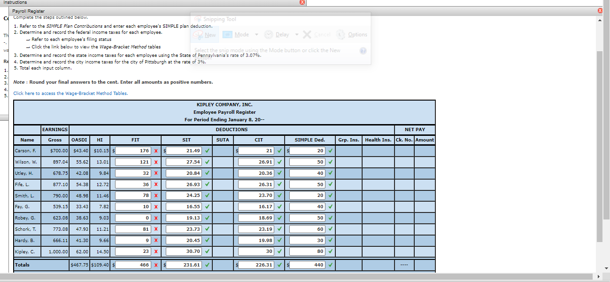Click red X icon beside Robey FIT
This screenshot has height=282, width=610.
(x=155, y=218)
